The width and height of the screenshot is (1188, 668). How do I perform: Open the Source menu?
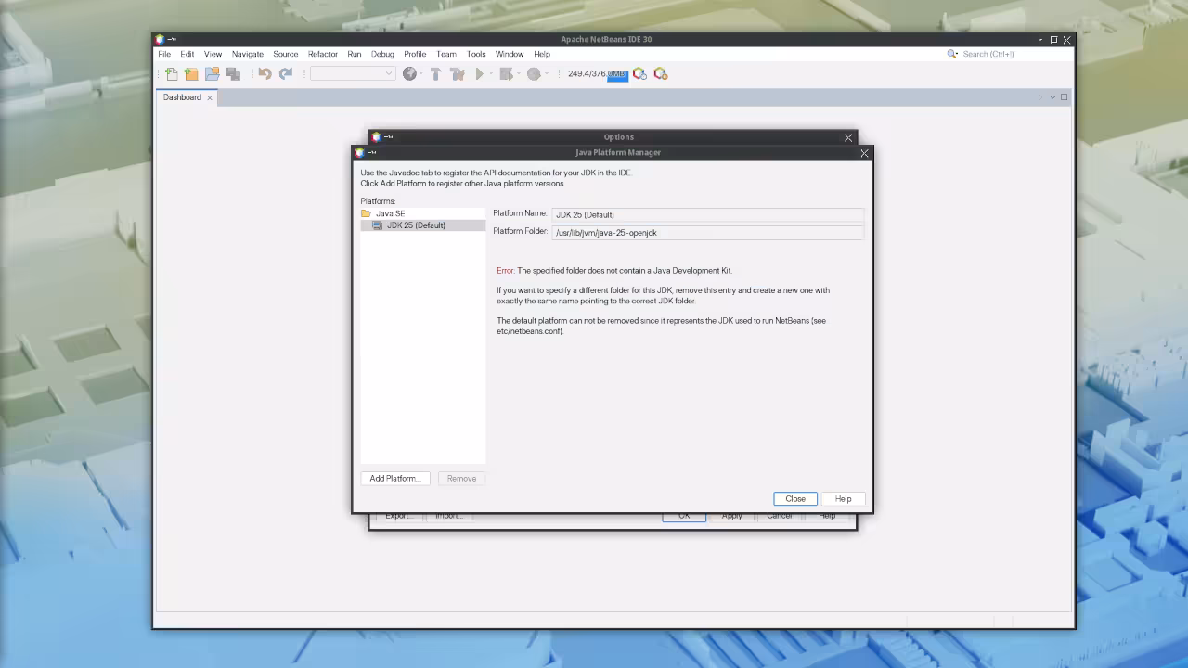click(x=286, y=54)
